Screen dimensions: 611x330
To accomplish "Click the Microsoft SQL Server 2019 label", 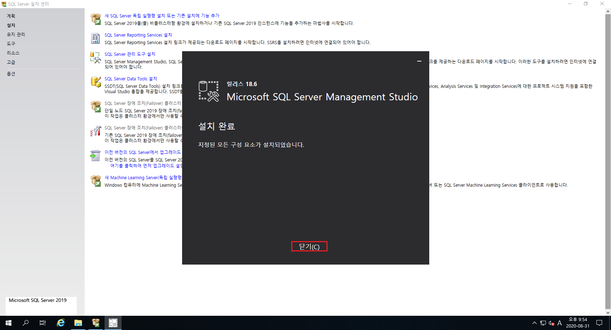I will 38,300.
